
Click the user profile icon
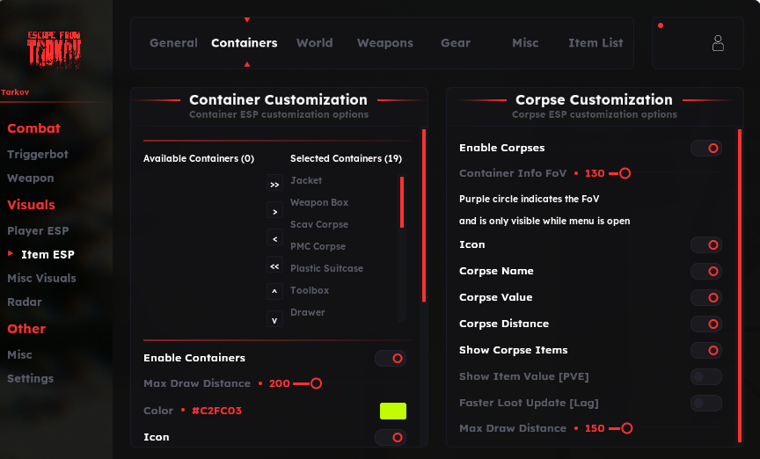[718, 43]
